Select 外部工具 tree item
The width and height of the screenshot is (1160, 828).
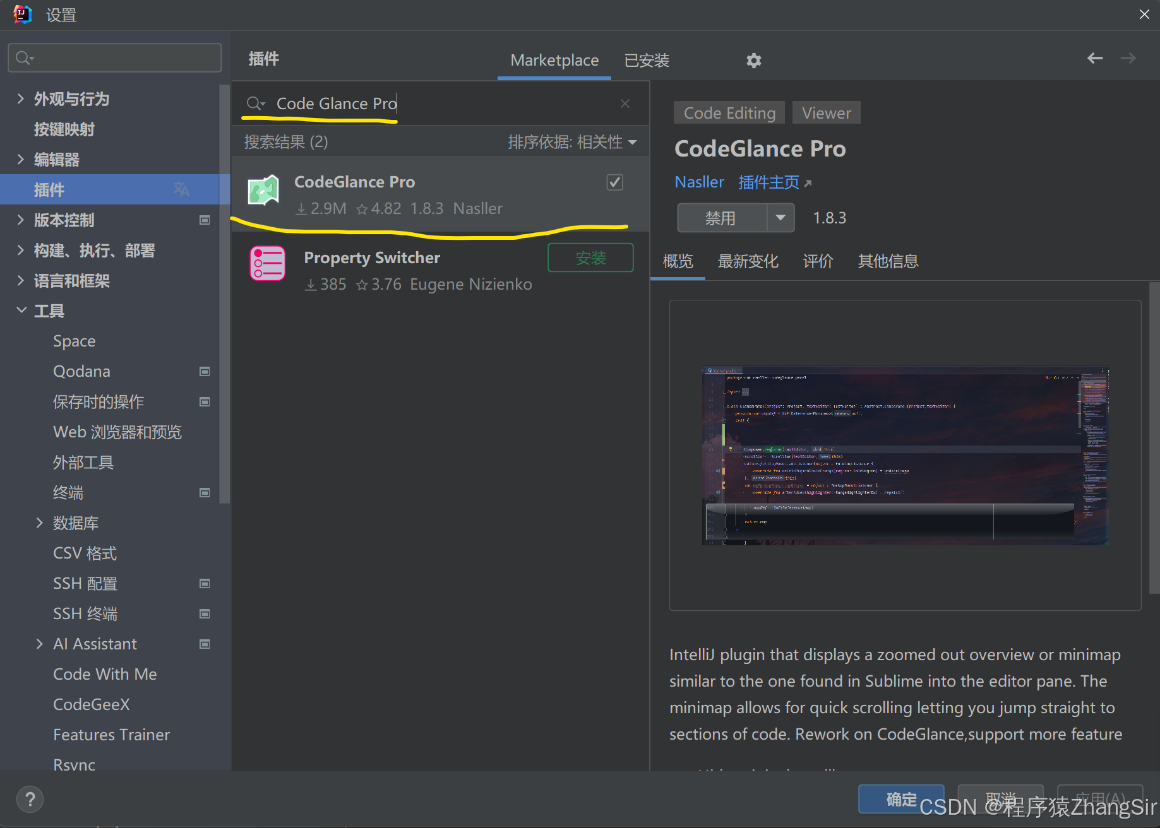83,463
